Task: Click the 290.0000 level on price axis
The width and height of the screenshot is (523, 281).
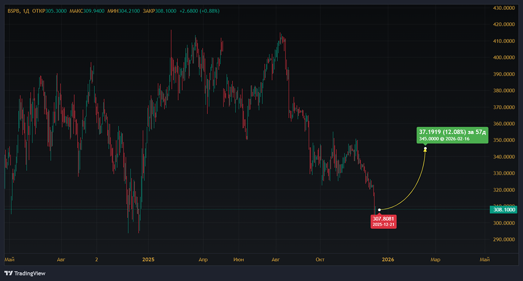Action: [505, 239]
